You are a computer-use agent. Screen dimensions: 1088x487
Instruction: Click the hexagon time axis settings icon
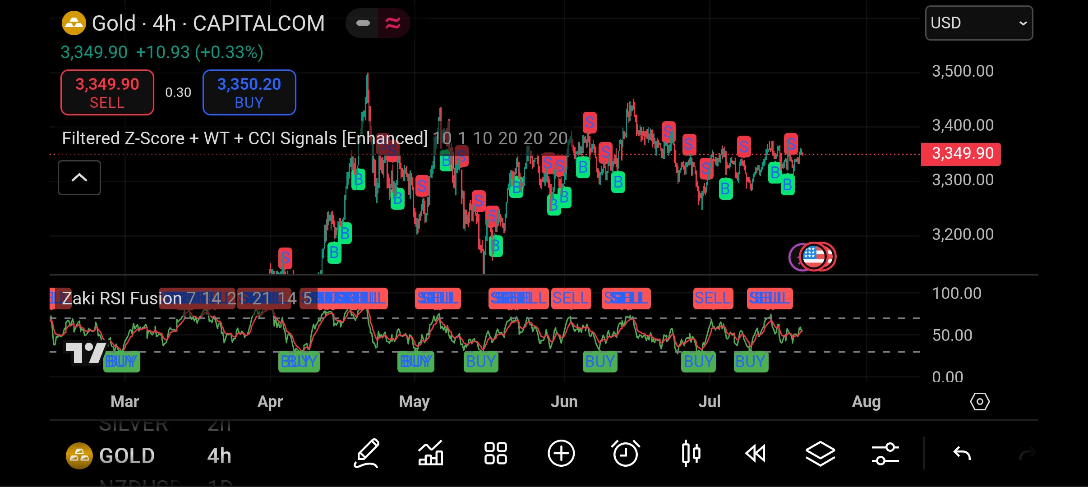click(x=979, y=401)
